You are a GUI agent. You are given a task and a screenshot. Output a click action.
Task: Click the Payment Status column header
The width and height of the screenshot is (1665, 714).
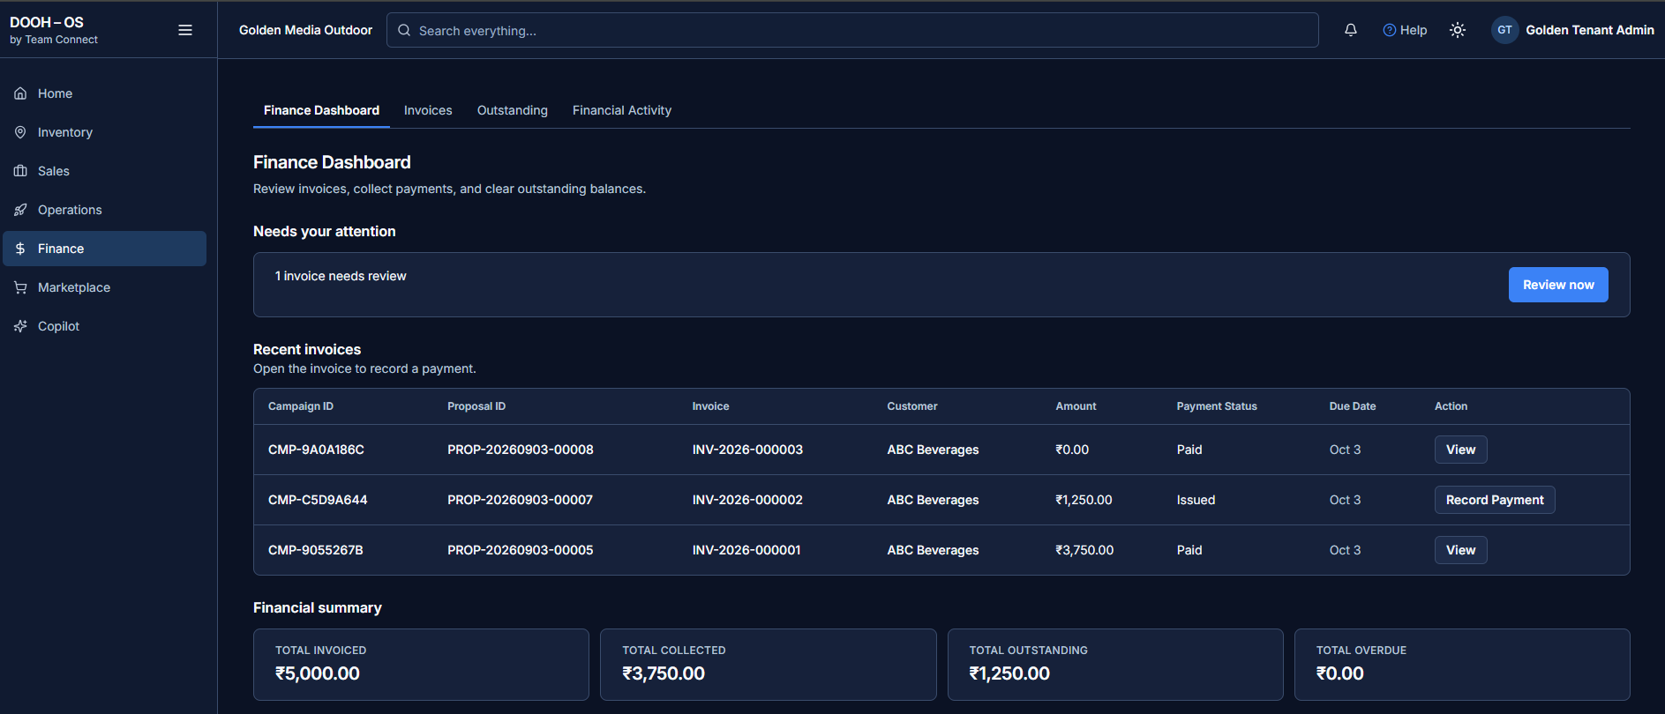click(1217, 406)
